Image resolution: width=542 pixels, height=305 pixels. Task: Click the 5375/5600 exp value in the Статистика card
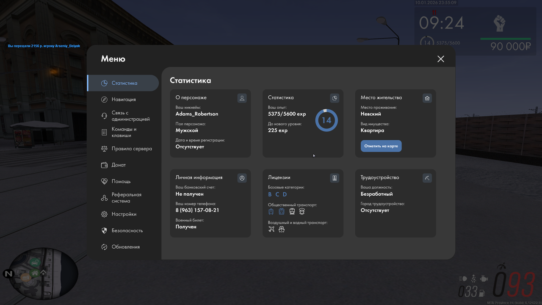coord(287,114)
